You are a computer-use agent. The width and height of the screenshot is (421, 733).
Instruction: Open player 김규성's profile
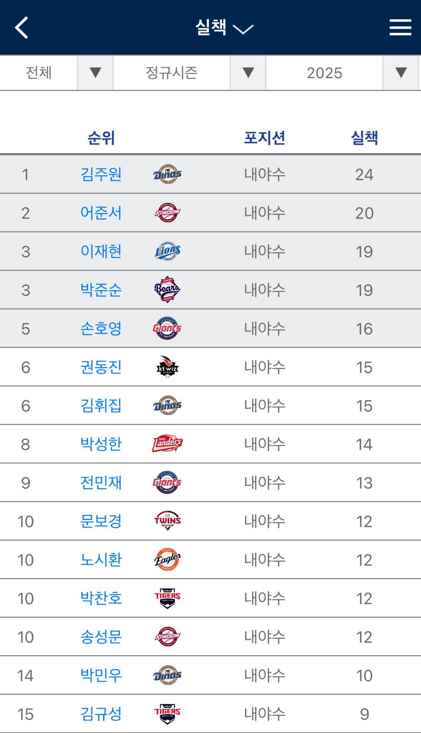pyautogui.click(x=101, y=714)
